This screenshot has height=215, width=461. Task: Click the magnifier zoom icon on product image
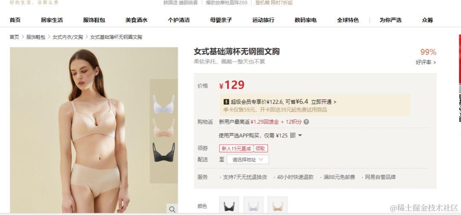click(172, 209)
